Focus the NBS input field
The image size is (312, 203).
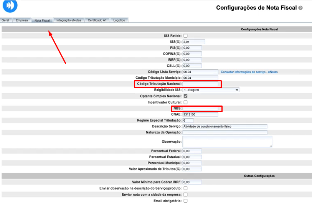click(200, 109)
